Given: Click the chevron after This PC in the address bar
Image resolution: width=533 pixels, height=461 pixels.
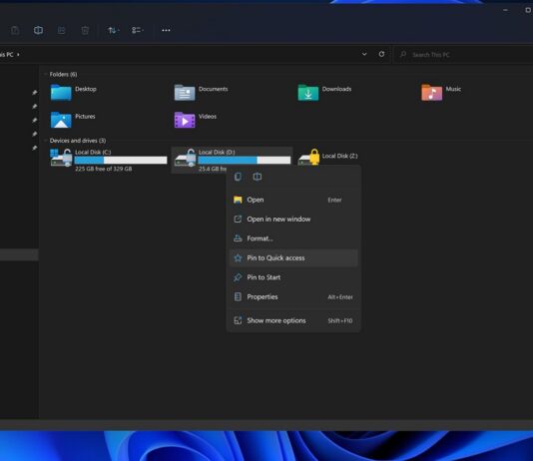Looking at the screenshot, I should (18, 54).
